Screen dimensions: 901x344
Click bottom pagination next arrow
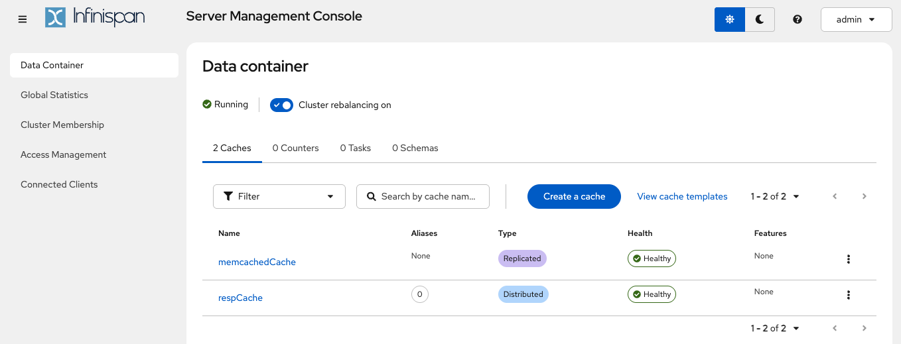tap(864, 328)
